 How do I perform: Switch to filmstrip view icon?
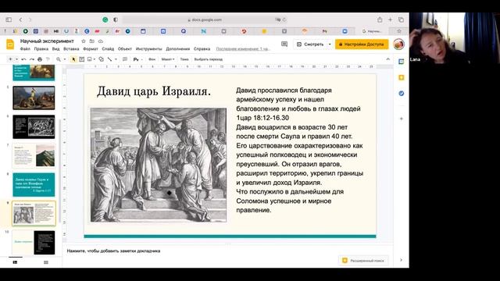coord(15,262)
